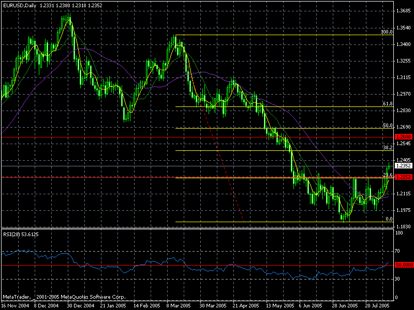Click the 21 Apr 2005 date label
This screenshot has width=414, height=310.
[246, 306]
